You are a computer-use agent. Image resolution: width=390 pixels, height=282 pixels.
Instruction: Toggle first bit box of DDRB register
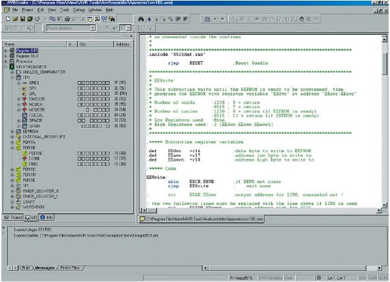pyautogui.click(x=79, y=159)
